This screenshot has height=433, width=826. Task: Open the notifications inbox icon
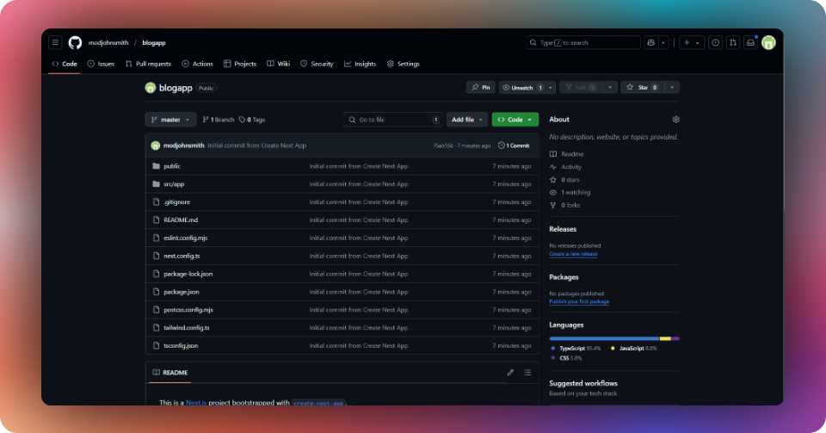click(x=750, y=43)
